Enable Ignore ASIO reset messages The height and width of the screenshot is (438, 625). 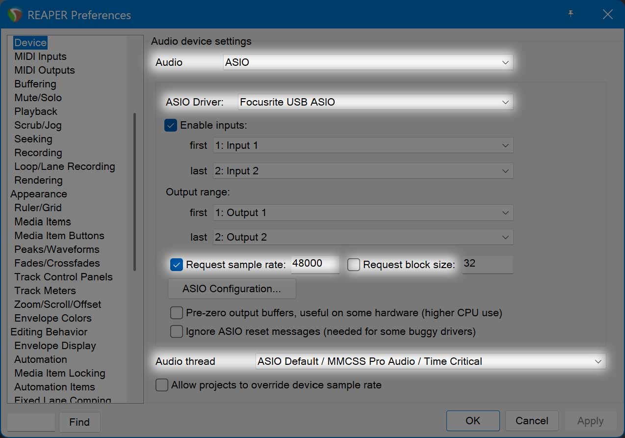(x=176, y=331)
